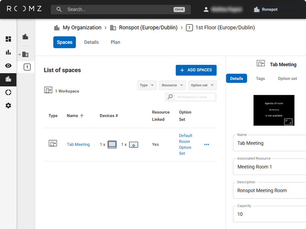Edit the Capacity field value 10

point(269,214)
